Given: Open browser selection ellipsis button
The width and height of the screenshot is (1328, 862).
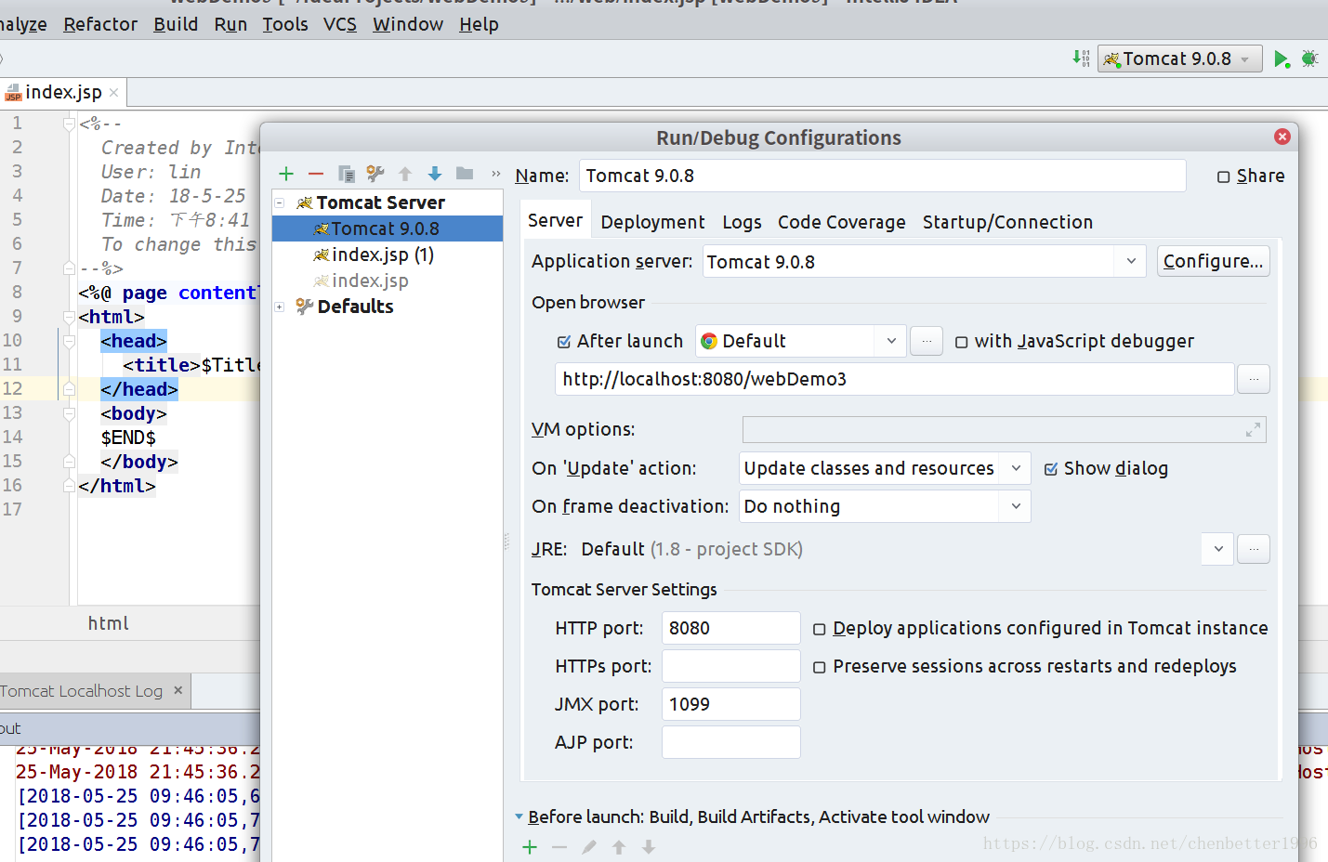Looking at the screenshot, I should click(x=927, y=342).
